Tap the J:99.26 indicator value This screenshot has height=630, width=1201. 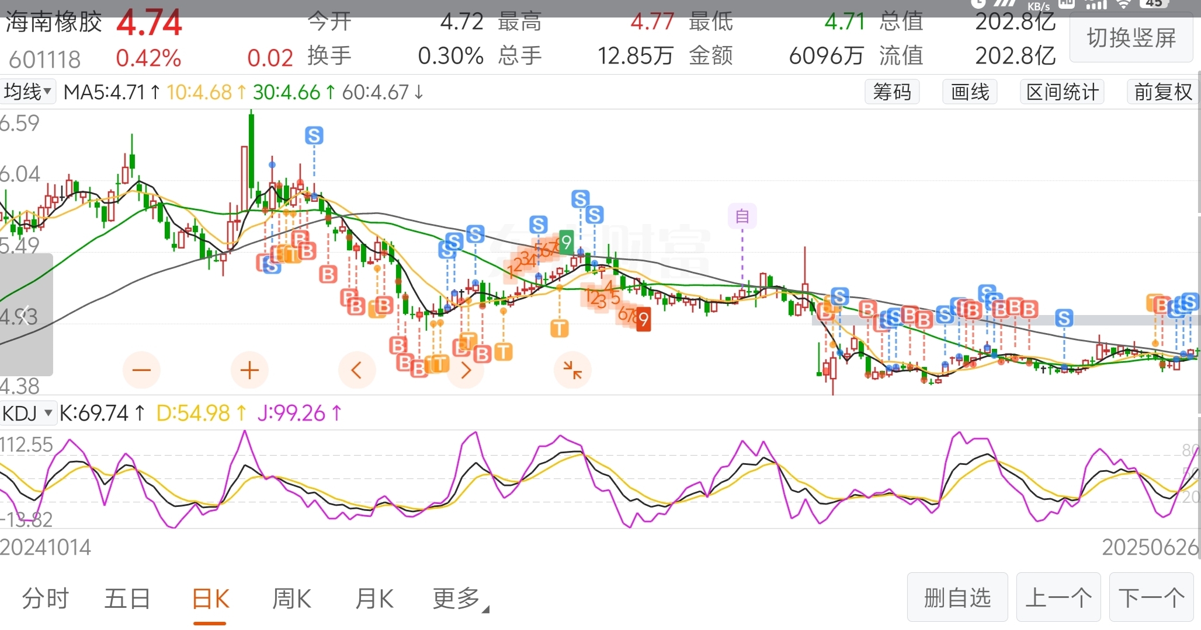[300, 413]
